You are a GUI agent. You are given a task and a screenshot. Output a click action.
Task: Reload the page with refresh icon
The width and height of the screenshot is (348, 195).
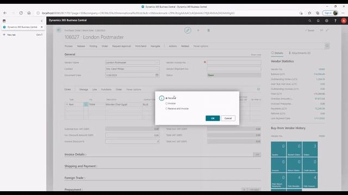(21, 13)
